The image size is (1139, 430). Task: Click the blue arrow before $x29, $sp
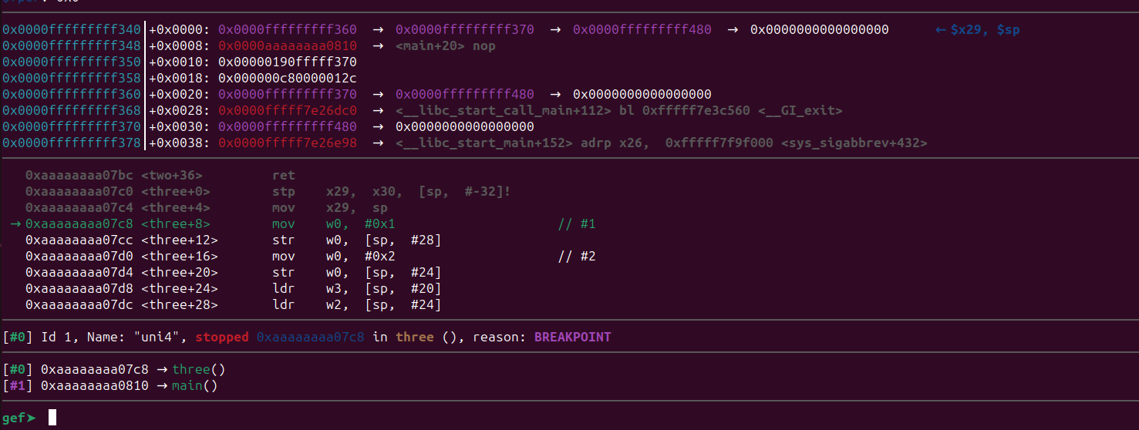click(x=940, y=30)
